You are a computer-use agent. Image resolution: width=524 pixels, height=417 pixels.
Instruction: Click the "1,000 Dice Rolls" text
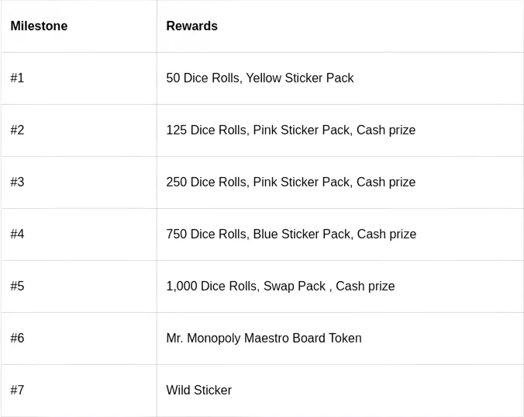[211, 287]
